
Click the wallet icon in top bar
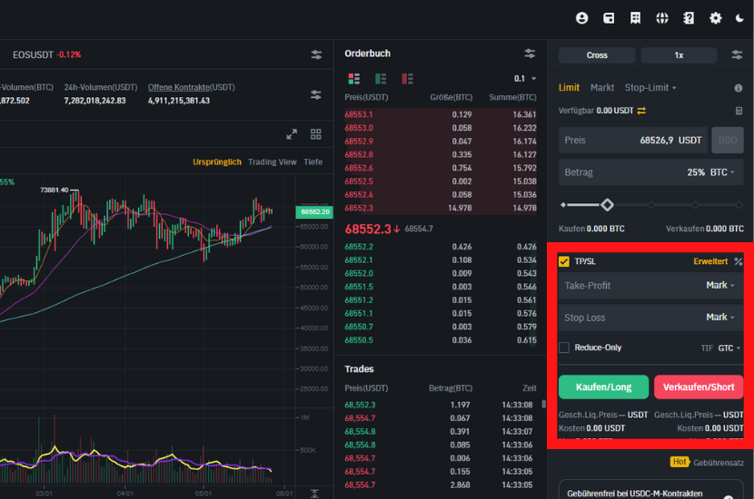click(x=609, y=18)
